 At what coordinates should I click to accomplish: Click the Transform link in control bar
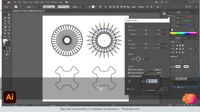(141, 7)
